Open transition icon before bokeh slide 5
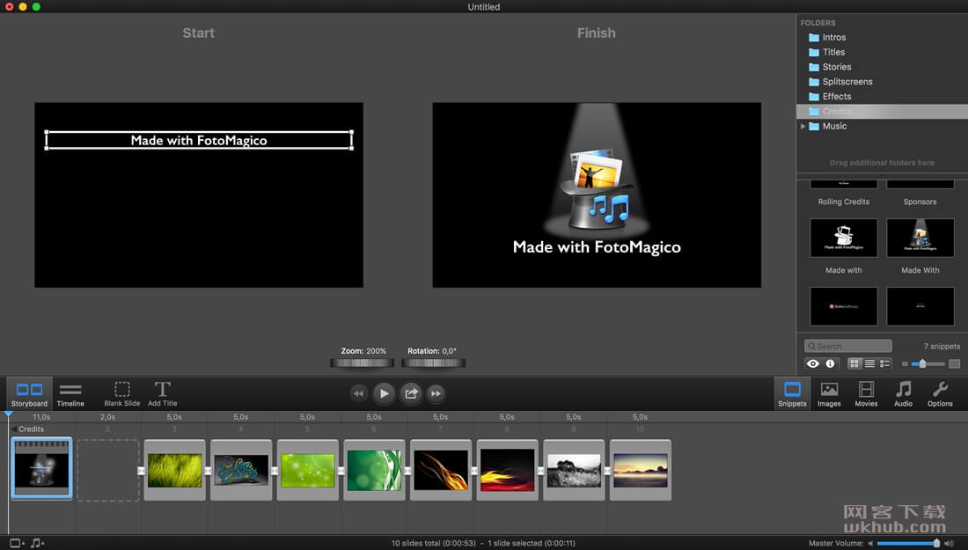This screenshot has width=968, height=550. click(x=275, y=471)
